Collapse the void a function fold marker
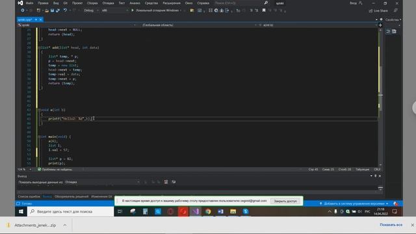416x234 pixels. tap(39, 110)
